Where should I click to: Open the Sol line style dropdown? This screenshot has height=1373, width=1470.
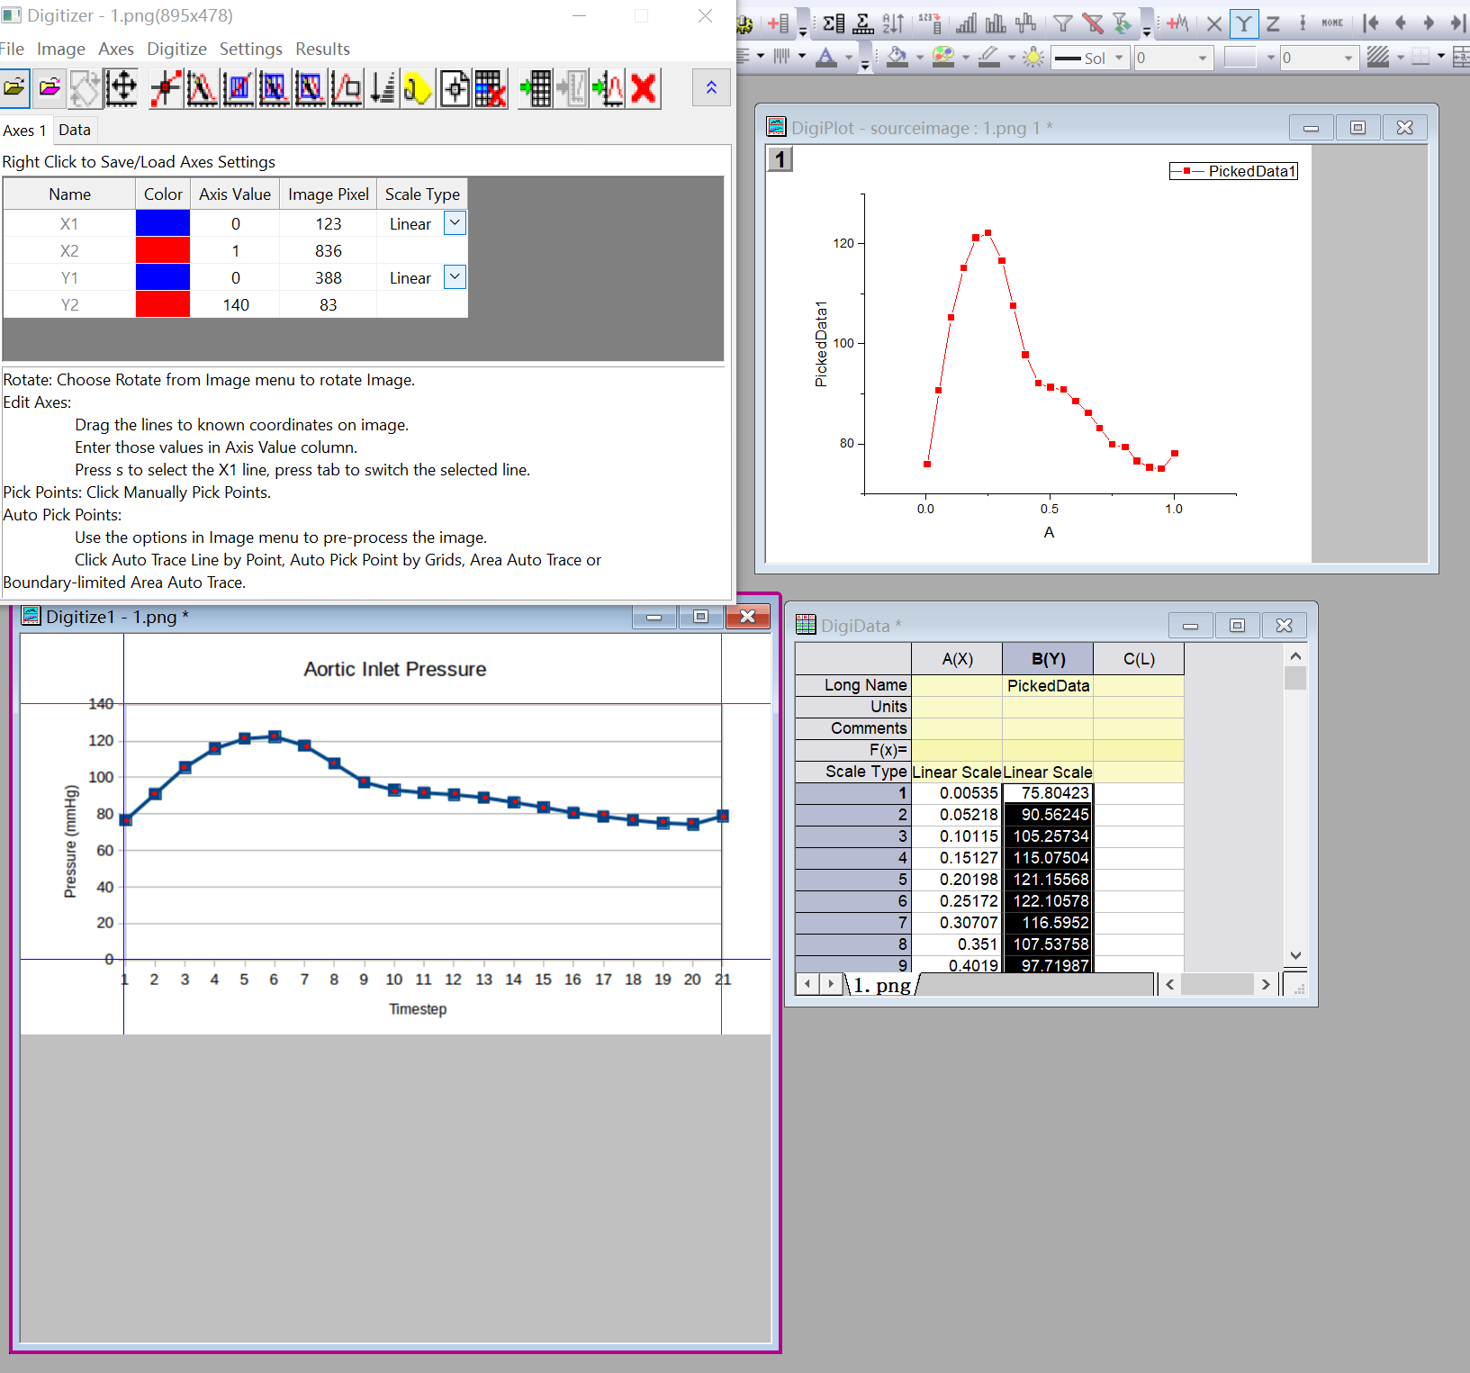(x=1119, y=58)
